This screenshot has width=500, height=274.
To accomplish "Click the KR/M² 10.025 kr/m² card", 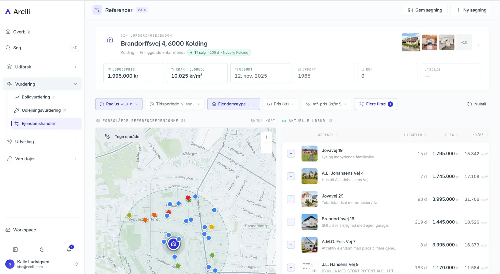I will [197, 73].
